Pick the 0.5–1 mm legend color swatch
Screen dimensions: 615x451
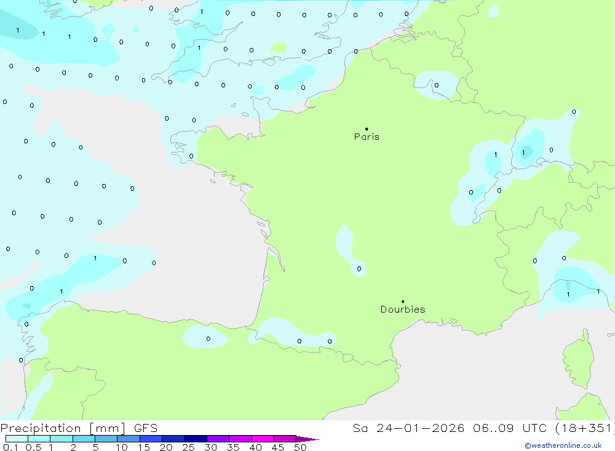click(39, 439)
